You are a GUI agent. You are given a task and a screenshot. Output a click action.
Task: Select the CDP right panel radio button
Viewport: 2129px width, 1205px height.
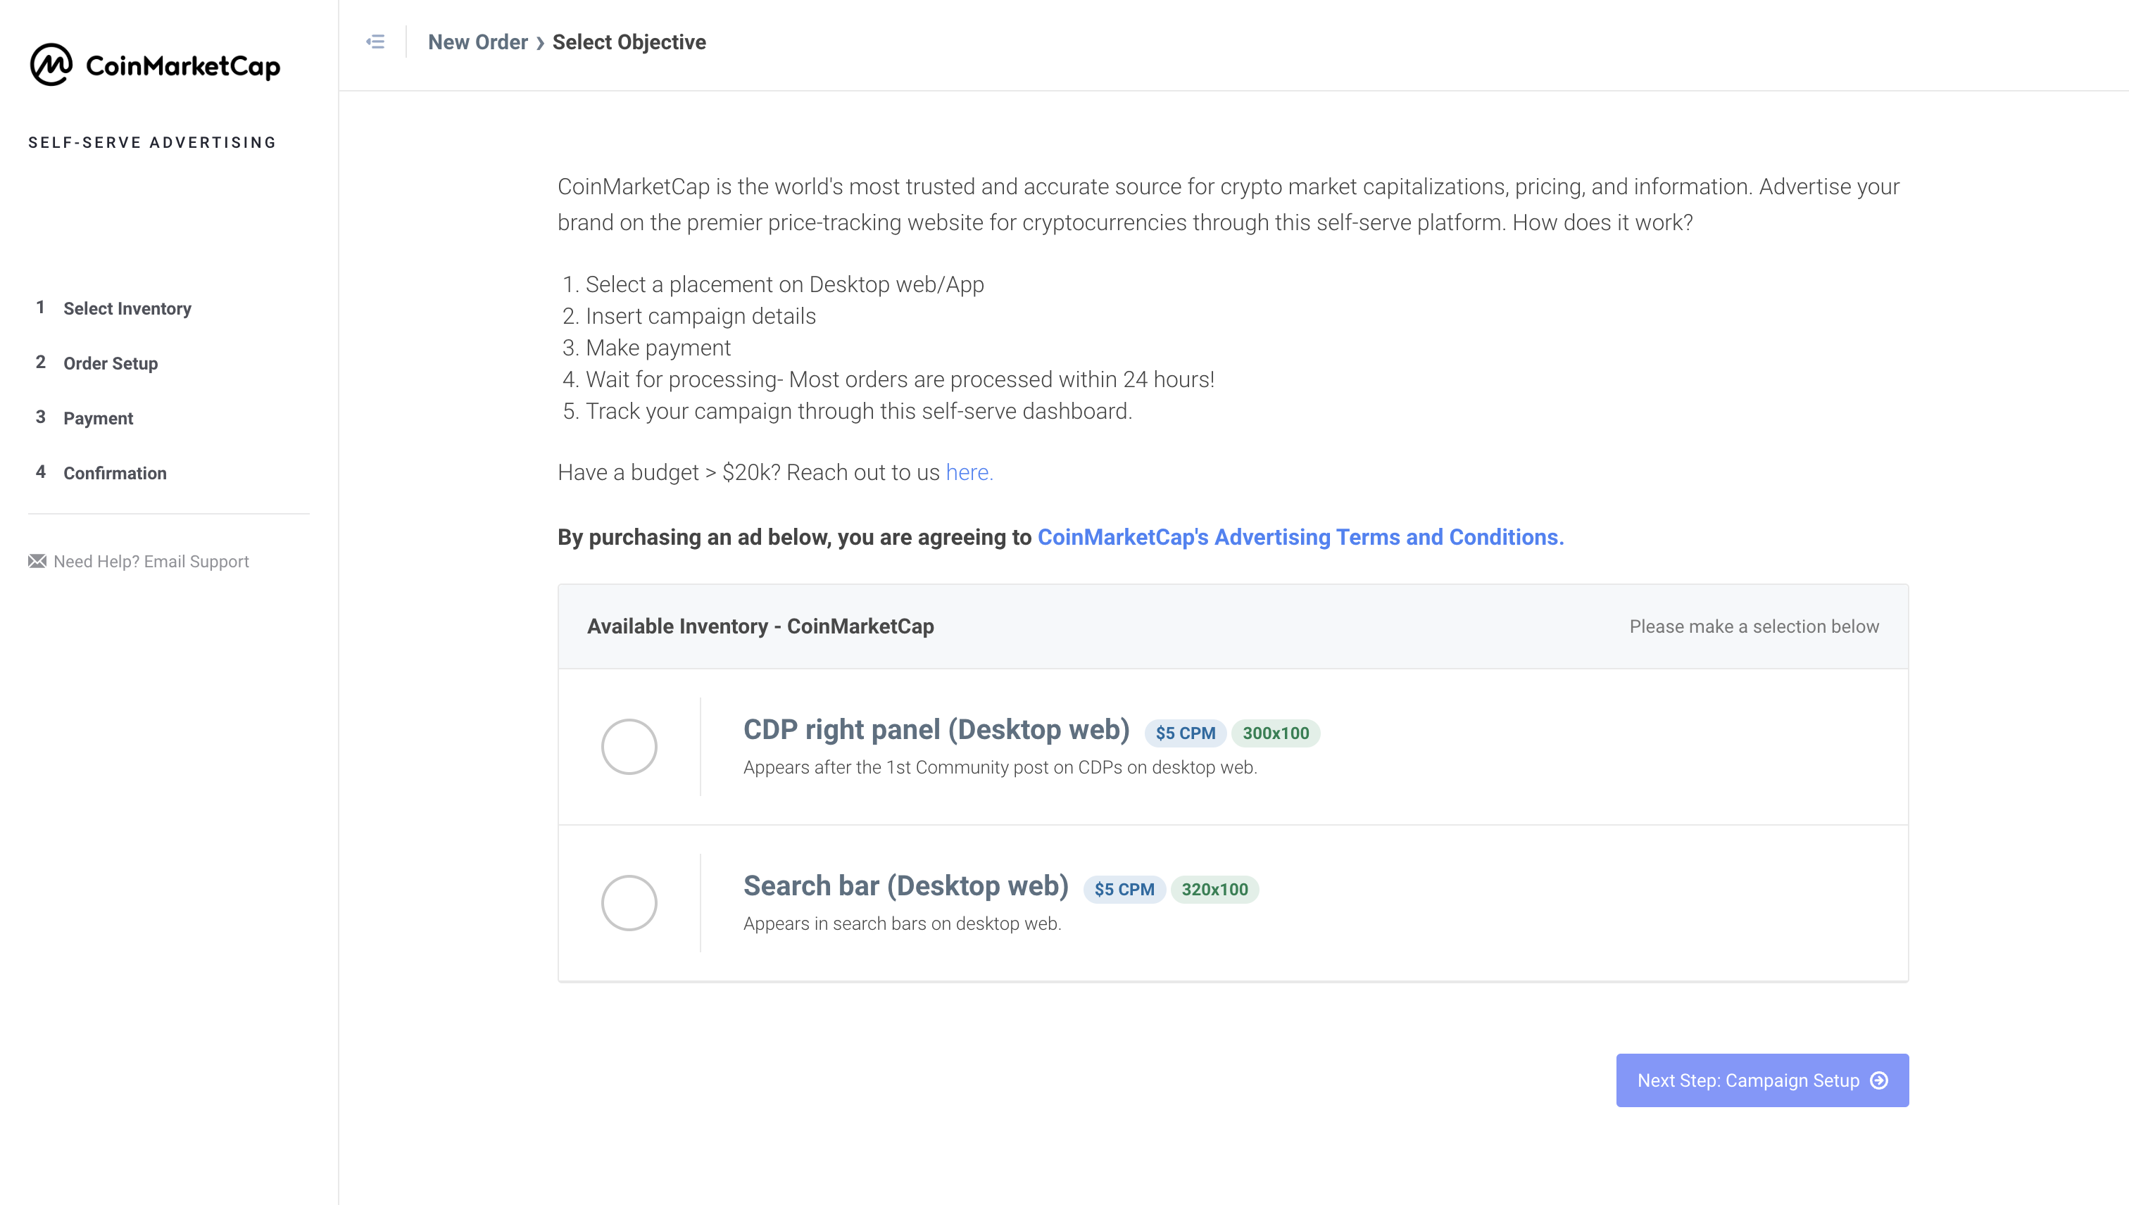point(629,747)
